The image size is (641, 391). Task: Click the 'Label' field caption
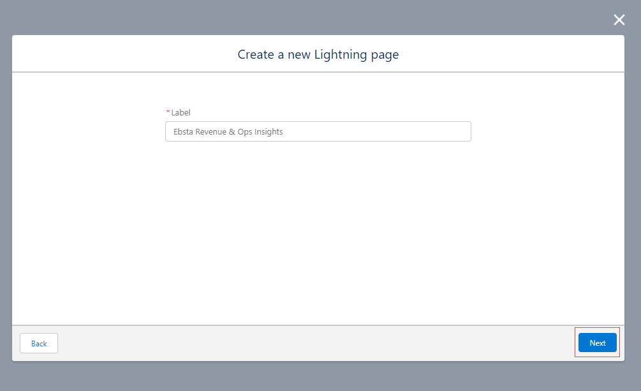(181, 113)
